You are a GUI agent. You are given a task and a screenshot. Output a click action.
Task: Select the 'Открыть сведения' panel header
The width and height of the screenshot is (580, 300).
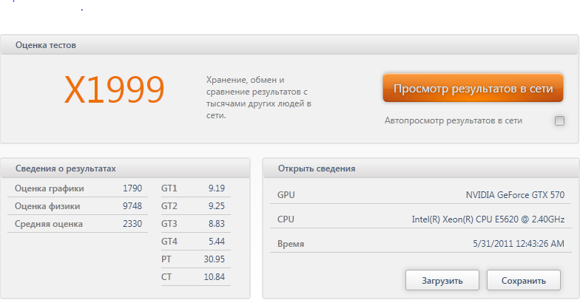(317, 168)
